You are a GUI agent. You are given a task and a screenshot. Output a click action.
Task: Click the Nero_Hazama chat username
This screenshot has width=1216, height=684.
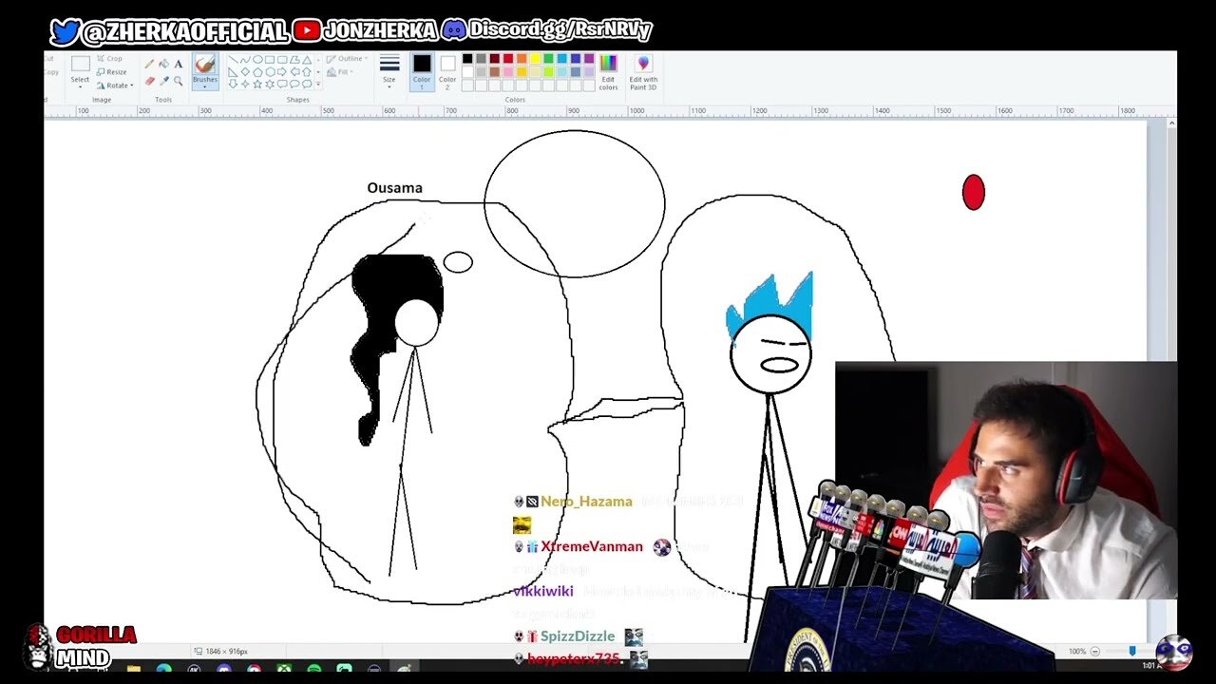[586, 502]
